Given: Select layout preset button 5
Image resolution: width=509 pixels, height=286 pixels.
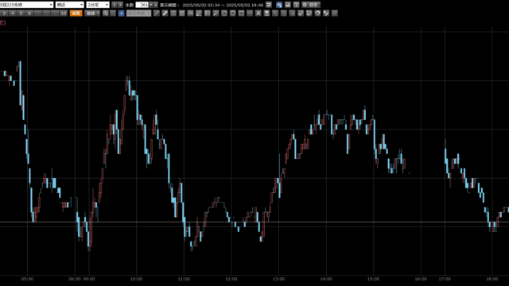Looking at the screenshot, I should click(x=21, y=14).
